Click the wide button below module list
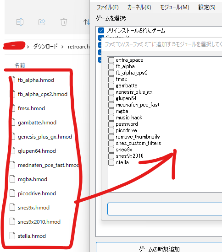 (x=165, y=209)
